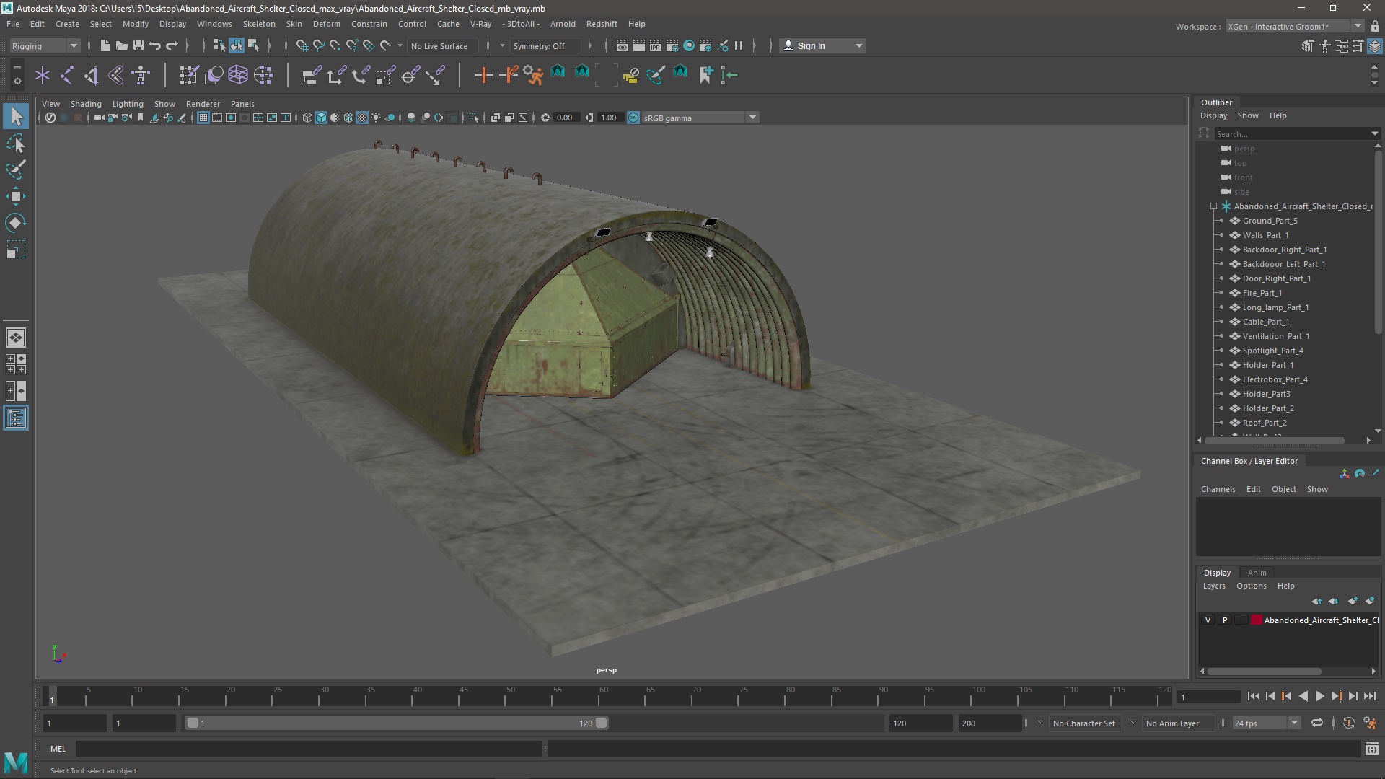
Task: Redo action with redo arrow
Action: pos(172,45)
